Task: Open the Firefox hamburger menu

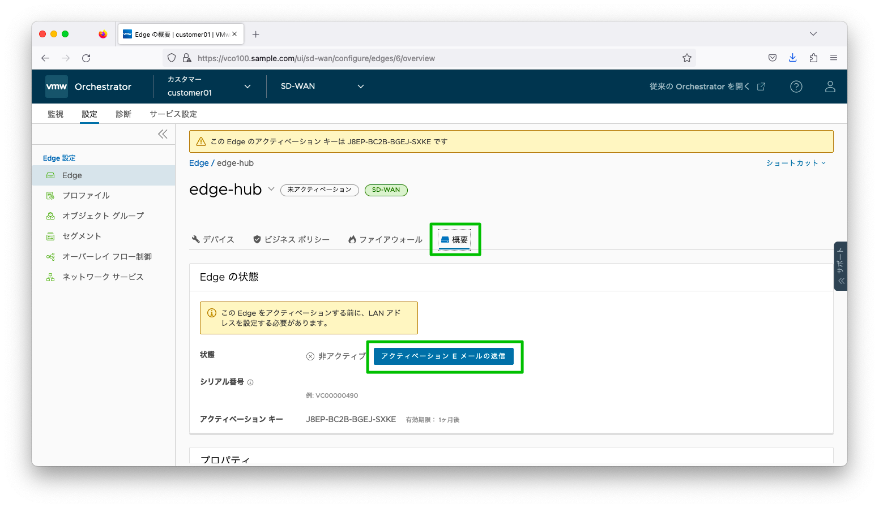Action: 834,58
